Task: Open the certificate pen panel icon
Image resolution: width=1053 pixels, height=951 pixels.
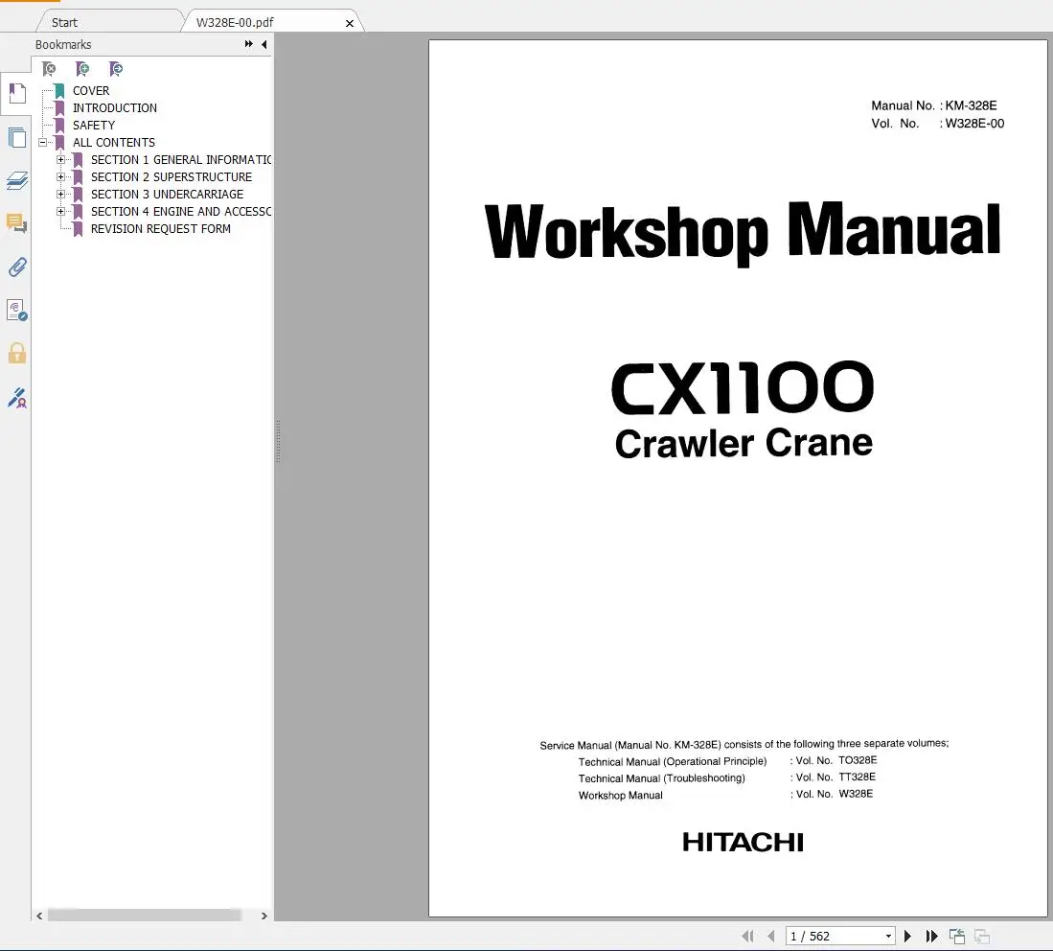Action: click(17, 398)
